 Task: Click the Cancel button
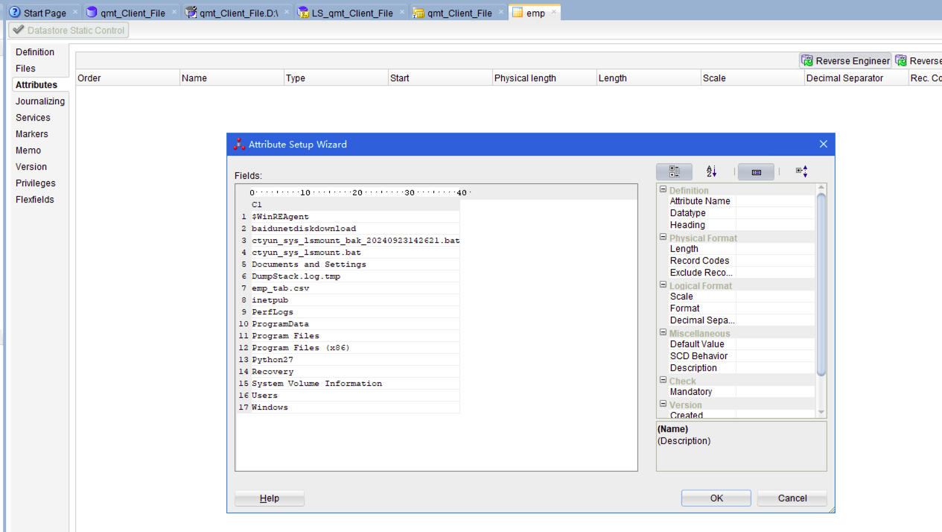[x=792, y=498]
